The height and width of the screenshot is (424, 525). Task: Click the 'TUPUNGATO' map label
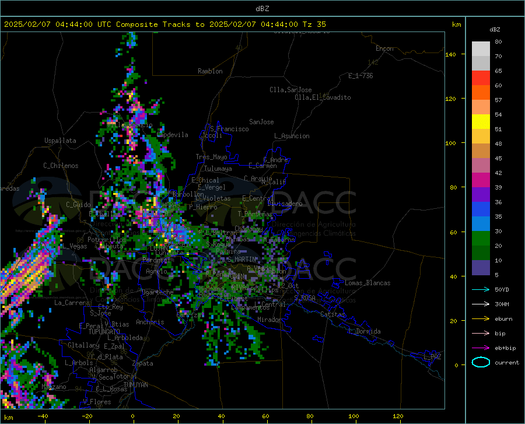(104, 332)
